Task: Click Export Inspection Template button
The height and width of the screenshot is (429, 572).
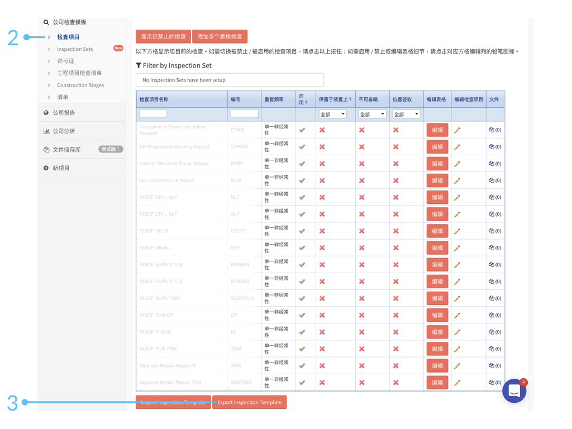Action: (x=250, y=402)
